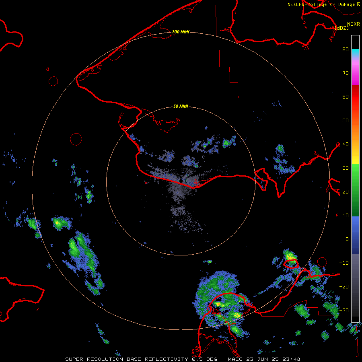Viewport: 362px width, 362px height.
Task: Select the 20 value on the dBZ scale
Action: click(346, 192)
